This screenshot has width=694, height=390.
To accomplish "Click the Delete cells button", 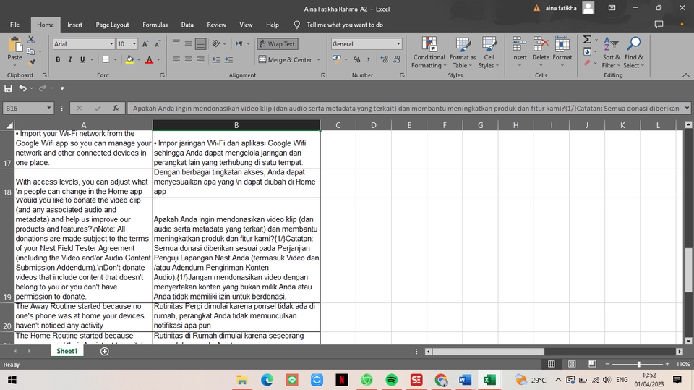I will [x=541, y=53].
